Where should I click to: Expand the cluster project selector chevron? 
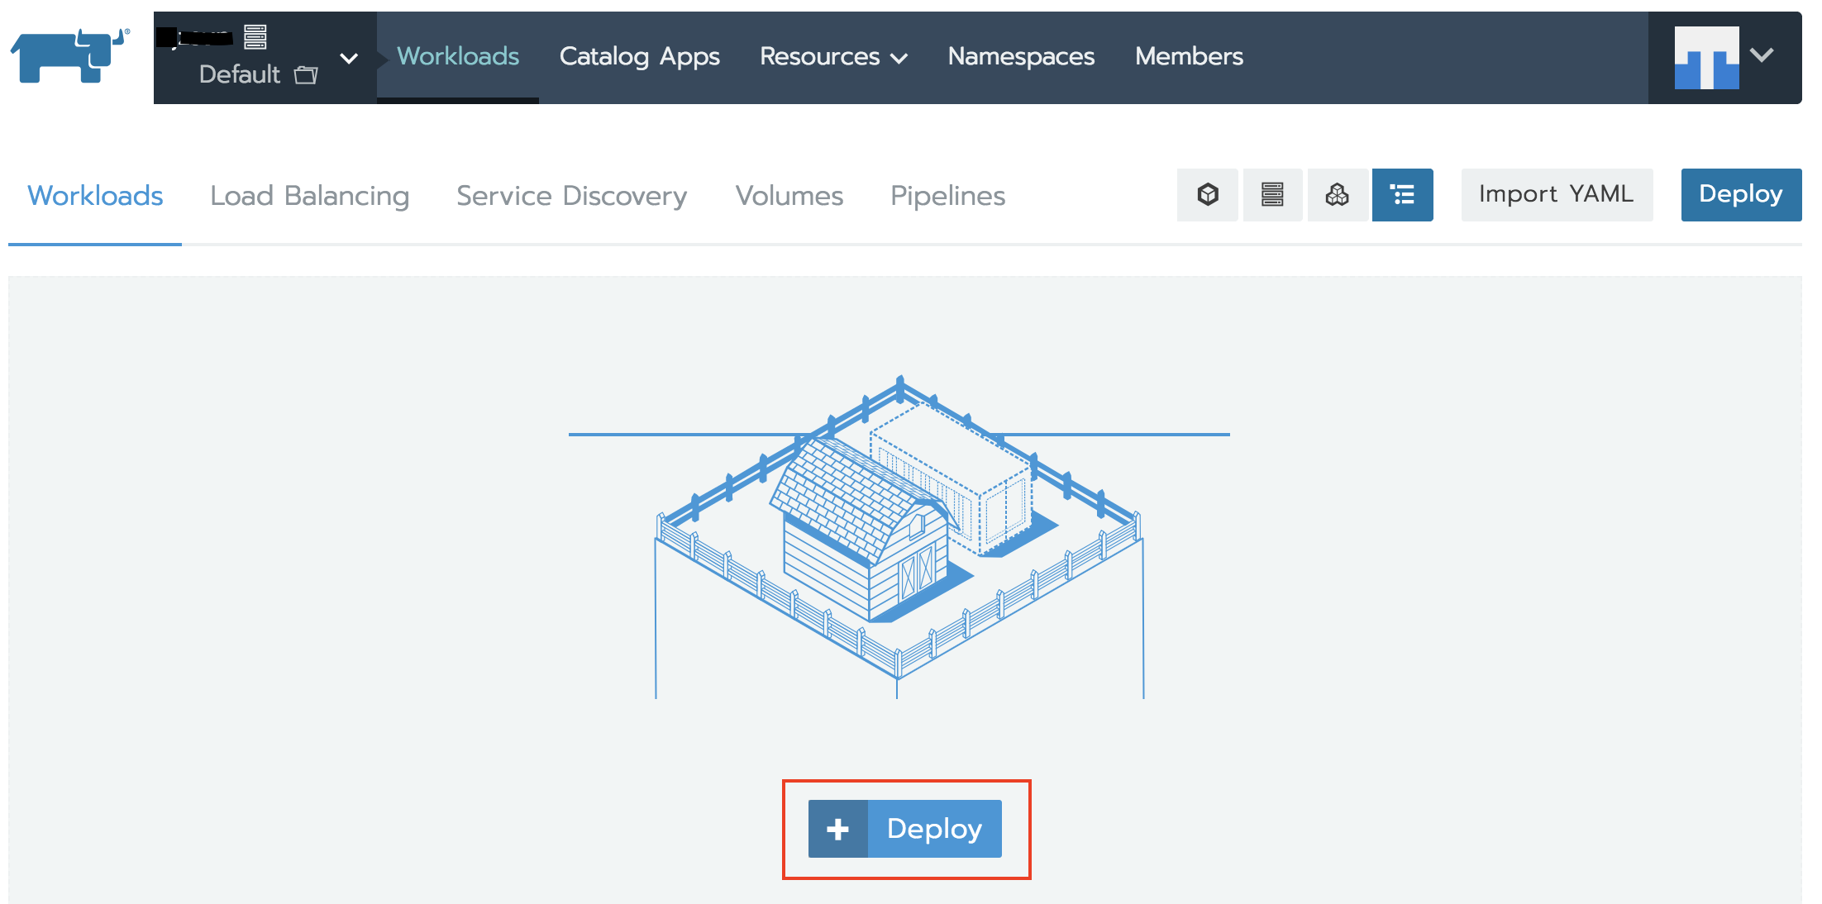point(349,58)
